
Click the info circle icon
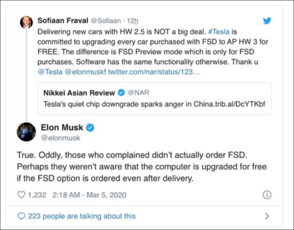click(267, 195)
